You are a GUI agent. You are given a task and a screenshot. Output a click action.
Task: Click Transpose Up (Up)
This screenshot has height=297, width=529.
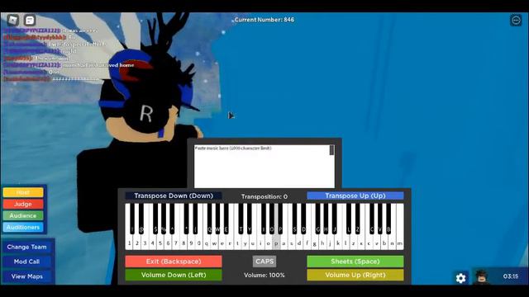click(x=355, y=196)
